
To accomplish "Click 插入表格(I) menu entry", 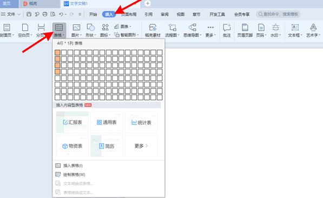I will pyautogui.click(x=109, y=165).
